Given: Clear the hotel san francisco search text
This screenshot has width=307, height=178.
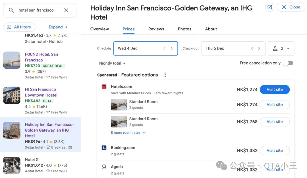Looking at the screenshot, I should [66, 10].
